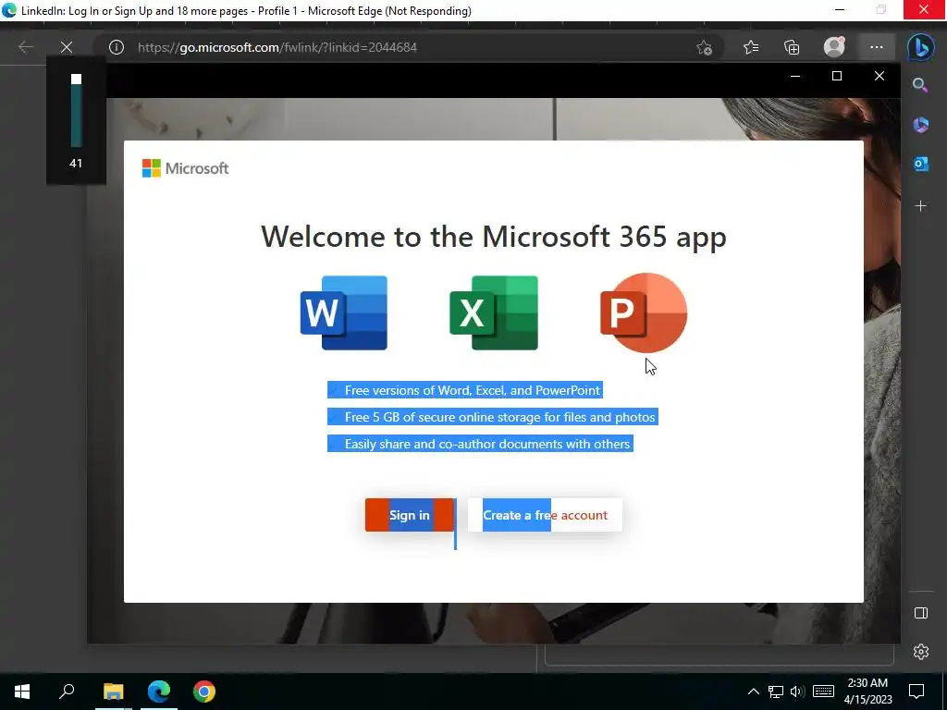
Task: Open the Favorites list
Action: point(751,47)
